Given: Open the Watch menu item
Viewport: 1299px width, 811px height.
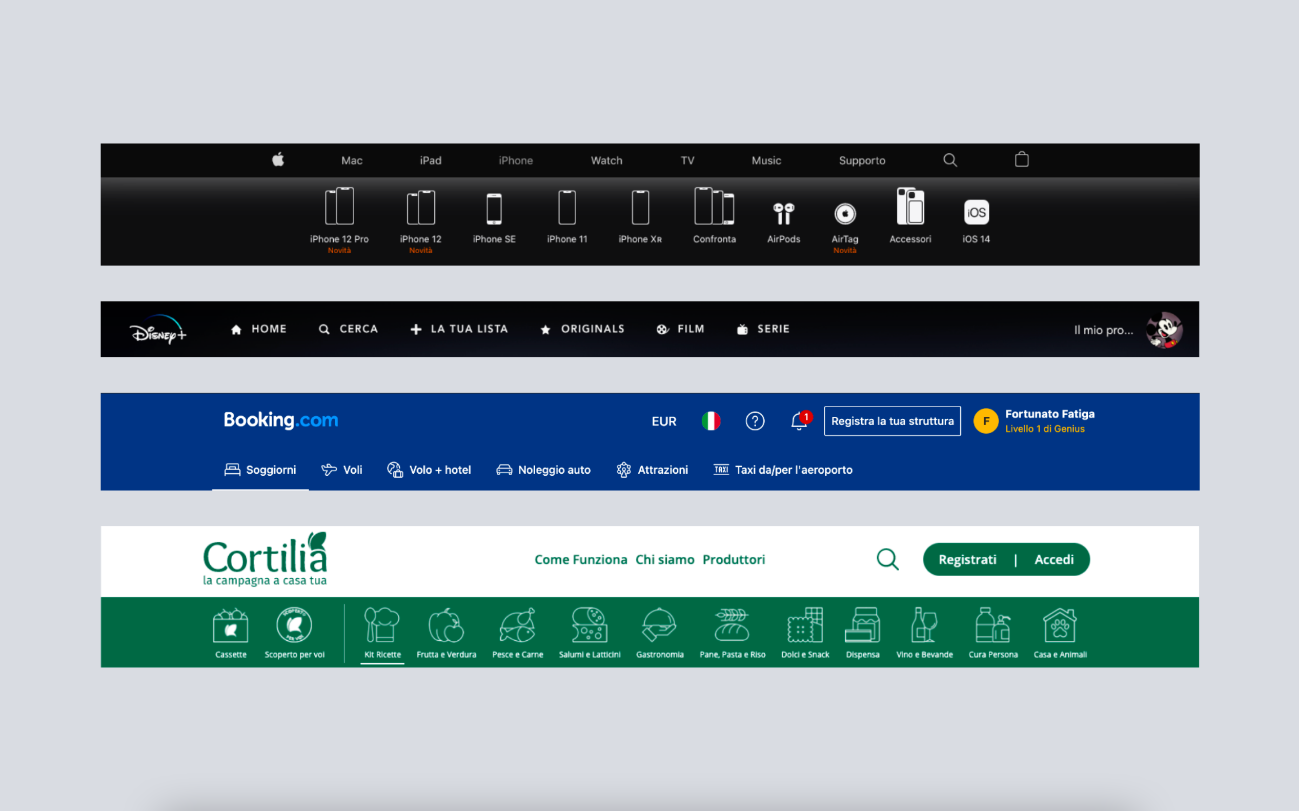Looking at the screenshot, I should (x=606, y=160).
